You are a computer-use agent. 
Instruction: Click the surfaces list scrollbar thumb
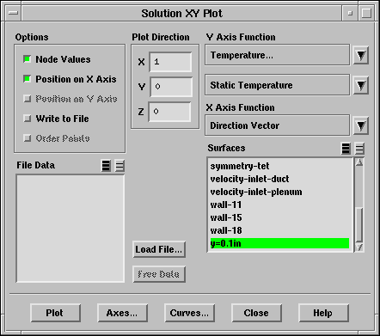click(x=359, y=224)
